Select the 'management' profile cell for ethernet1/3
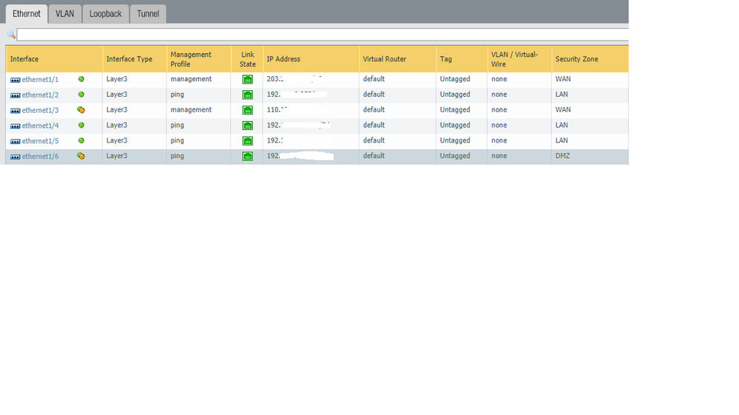Viewport: 739px width, 415px height. [198, 110]
